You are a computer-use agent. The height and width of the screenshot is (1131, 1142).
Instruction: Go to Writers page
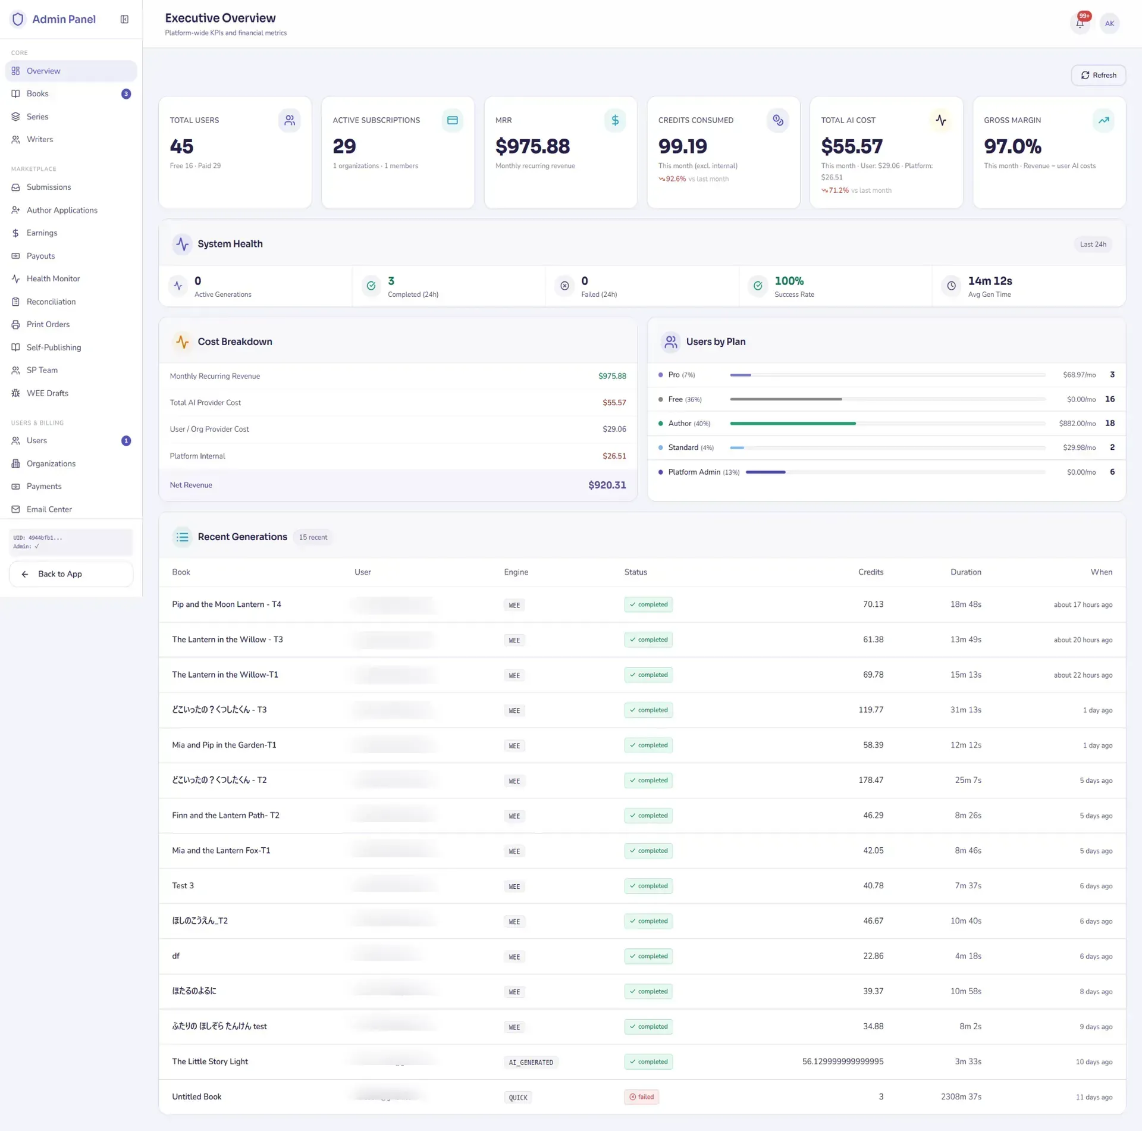tap(71, 139)
